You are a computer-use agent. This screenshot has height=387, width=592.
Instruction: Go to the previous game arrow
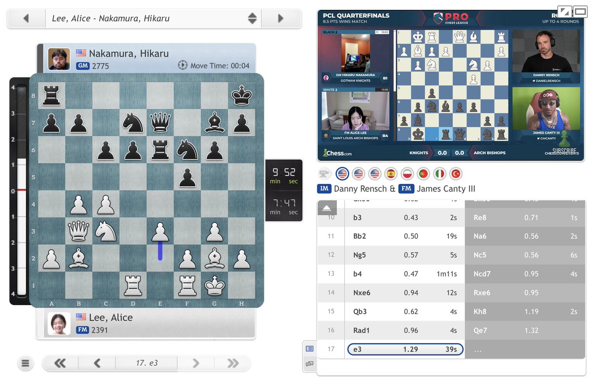pos(26,19)
